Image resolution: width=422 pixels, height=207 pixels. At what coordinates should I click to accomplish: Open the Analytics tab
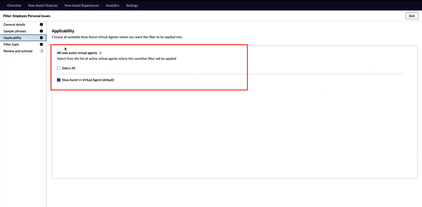click(113, 6)
